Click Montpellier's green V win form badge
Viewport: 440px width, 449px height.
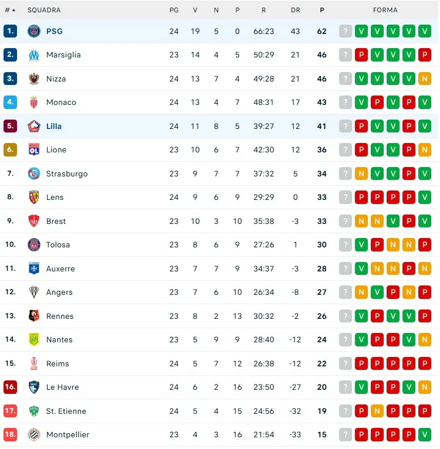425,435
